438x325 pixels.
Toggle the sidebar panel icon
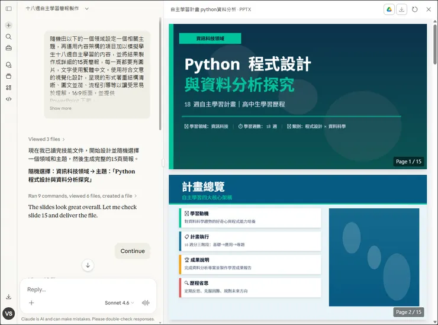click(8, 9)
